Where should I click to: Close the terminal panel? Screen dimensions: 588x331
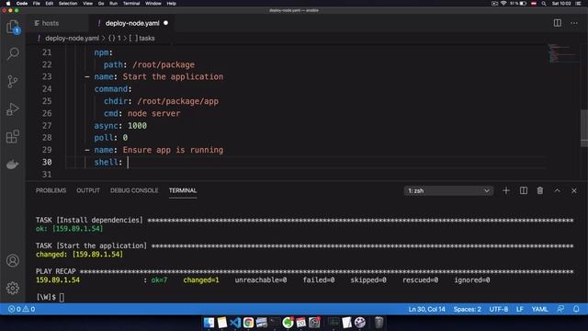[574, 190]
